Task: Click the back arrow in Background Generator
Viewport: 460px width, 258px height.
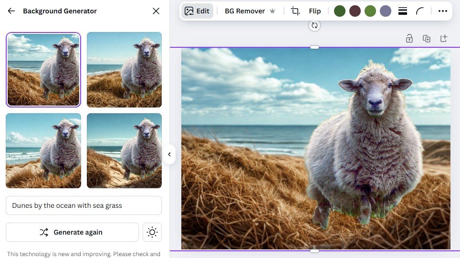Action: pyautogui.click(x=11, y=11)
